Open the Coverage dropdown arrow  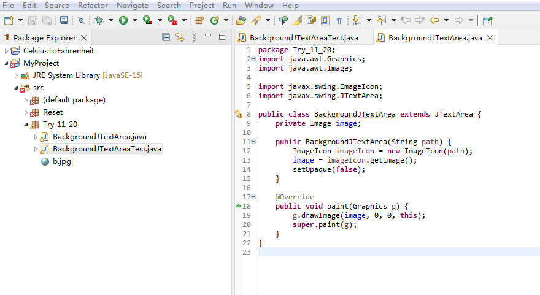160,20
